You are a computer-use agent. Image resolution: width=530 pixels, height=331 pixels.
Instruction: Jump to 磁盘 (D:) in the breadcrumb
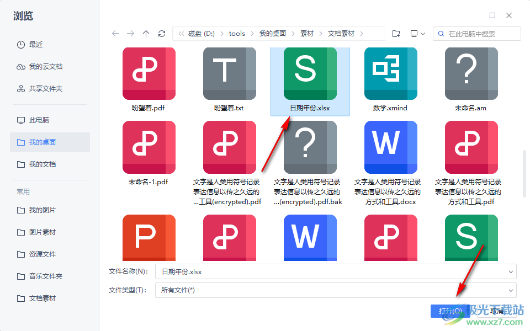click(x=202, y=34)
